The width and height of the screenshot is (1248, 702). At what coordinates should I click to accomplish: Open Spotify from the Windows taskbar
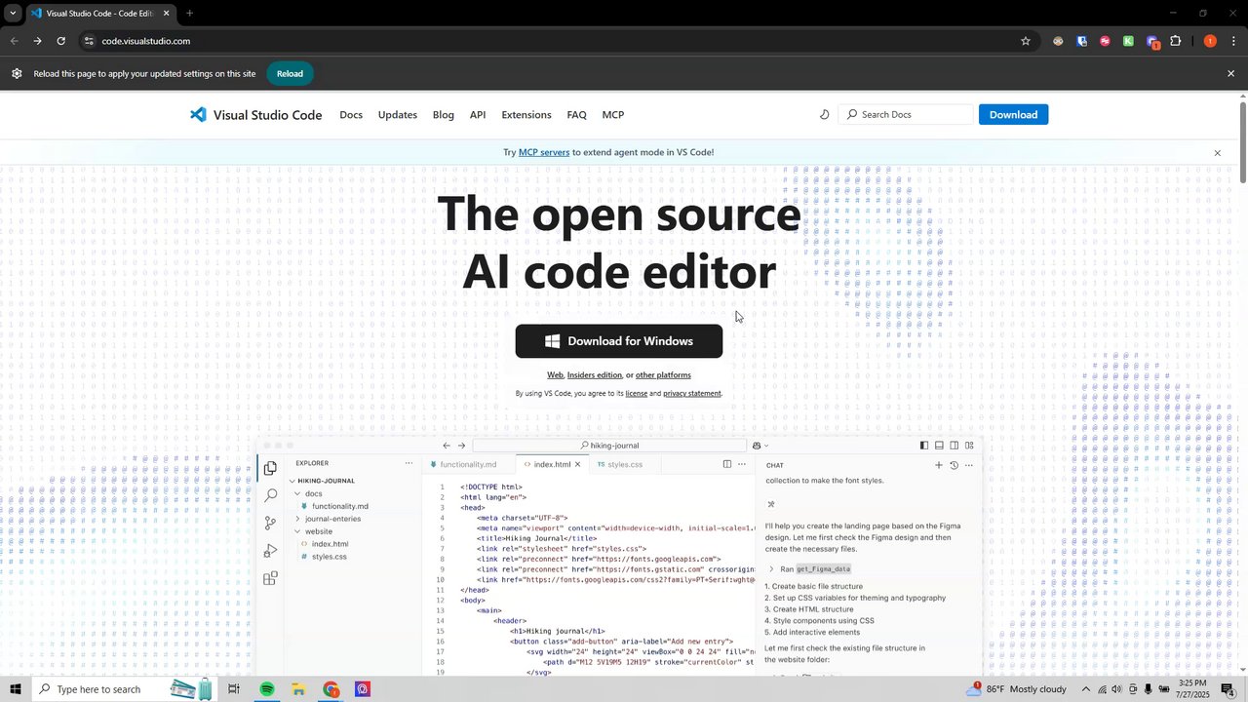coord(266,689)
